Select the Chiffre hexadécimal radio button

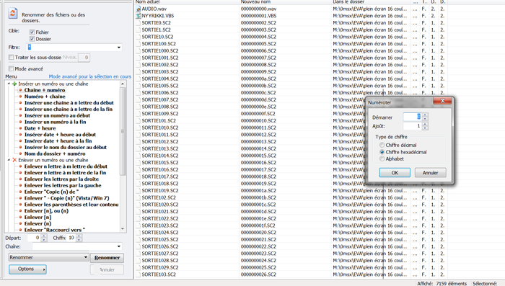pyautogui.click(x=382, y=152)
